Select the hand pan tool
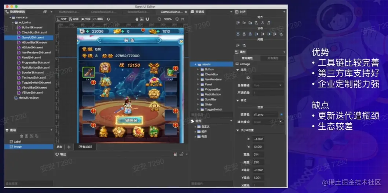Viewport: 388px width, 193px height. (x=136, y=19)
